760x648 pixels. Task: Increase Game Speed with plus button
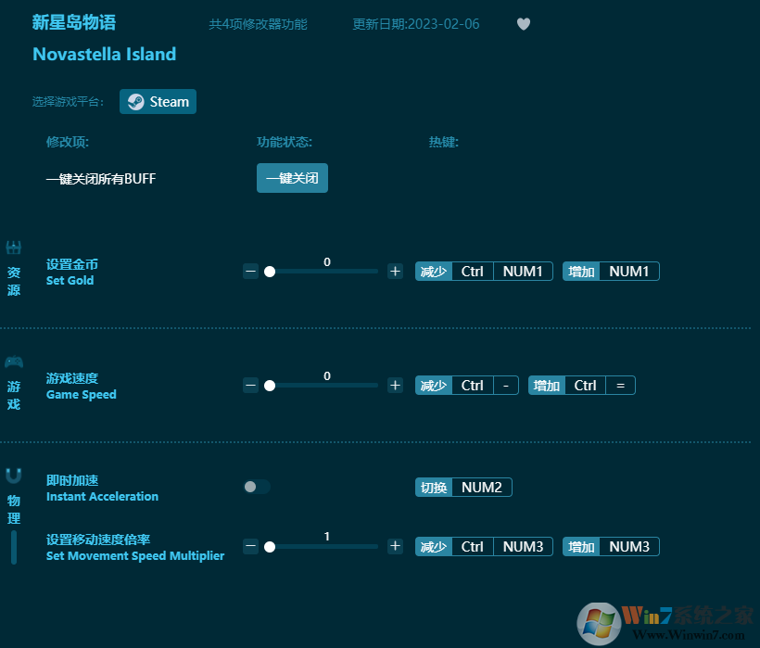pyautogui.click(x=395, y=386)
